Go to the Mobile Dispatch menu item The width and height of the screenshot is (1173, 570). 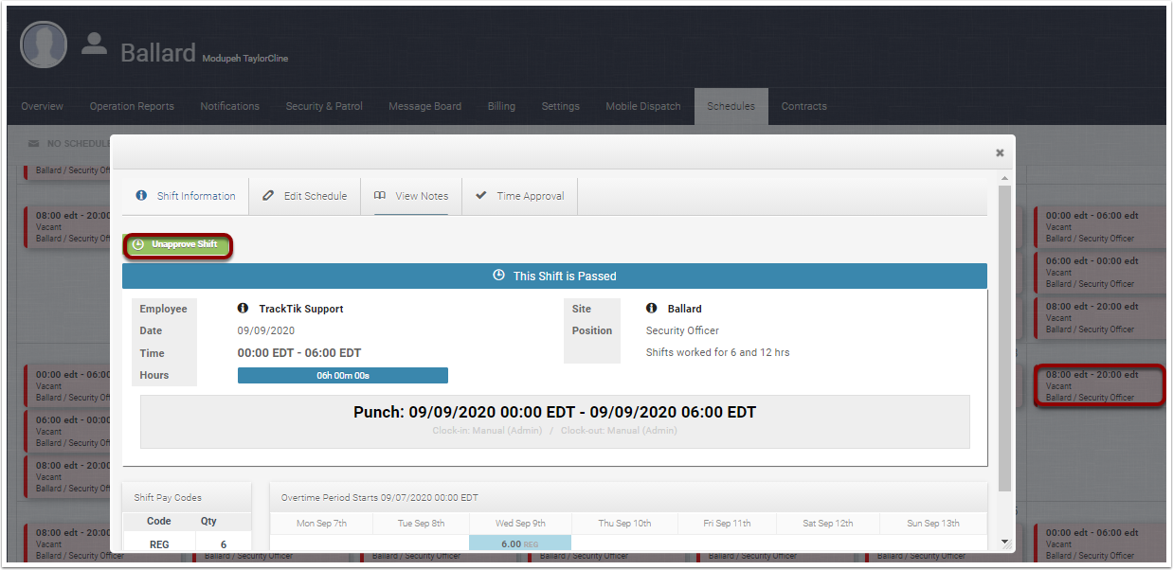[643, 106]
